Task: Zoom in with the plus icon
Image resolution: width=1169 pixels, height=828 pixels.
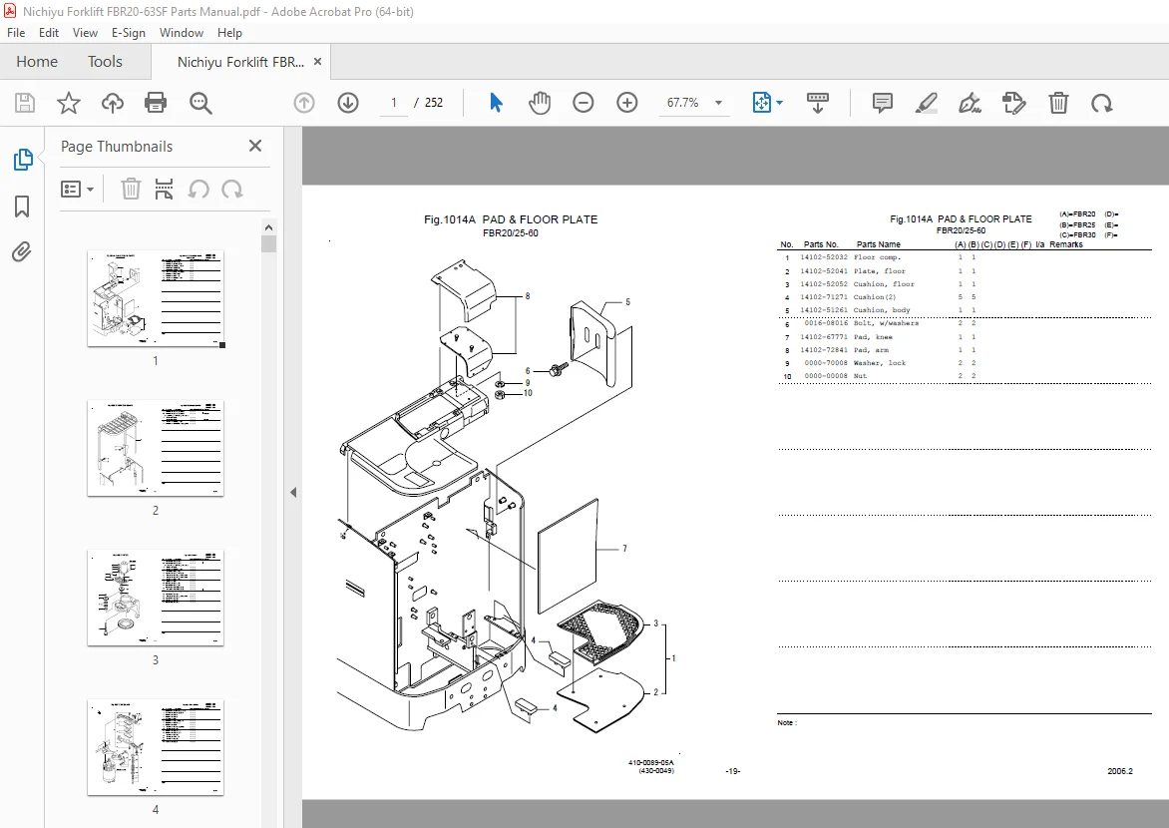Action: point(627,103)
